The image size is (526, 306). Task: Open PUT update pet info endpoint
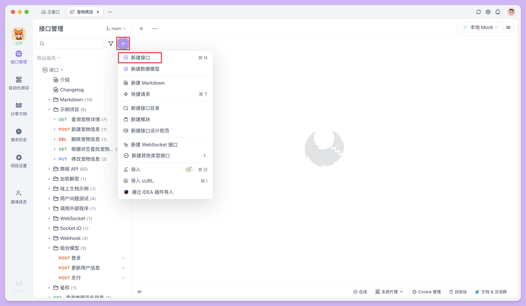83,159
